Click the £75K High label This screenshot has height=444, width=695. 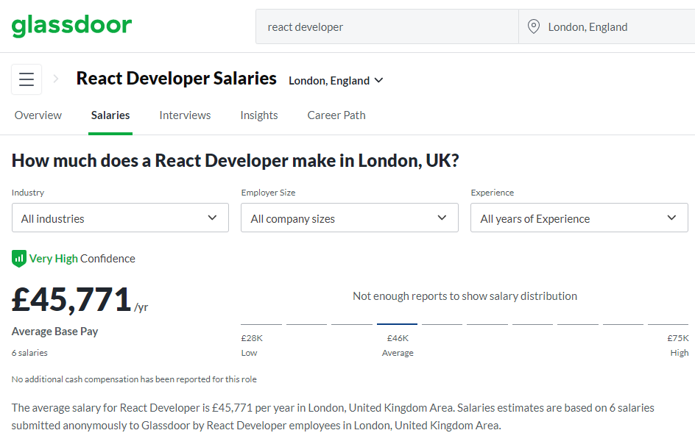[678, 345]
